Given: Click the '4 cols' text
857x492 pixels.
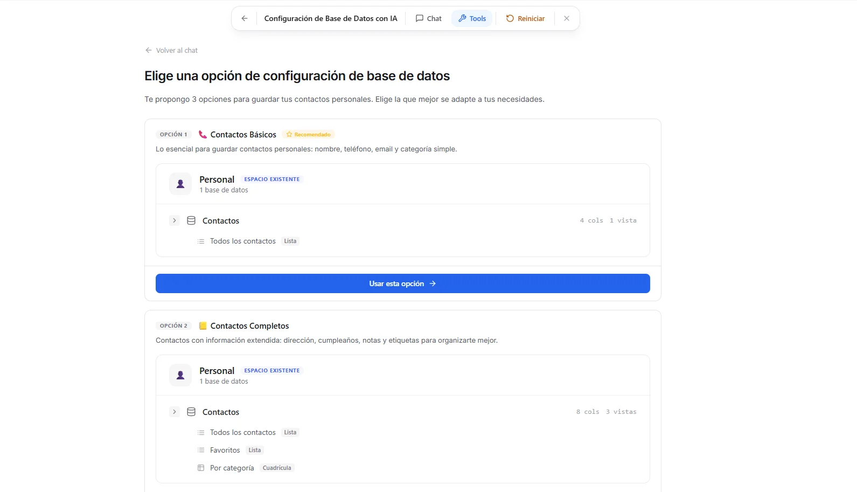Looking at the screenshot, I should (x=591, y=220).
